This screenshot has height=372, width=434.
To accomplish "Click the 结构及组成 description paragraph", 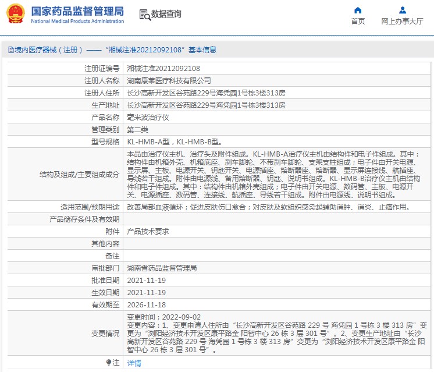I will point(273,175).
